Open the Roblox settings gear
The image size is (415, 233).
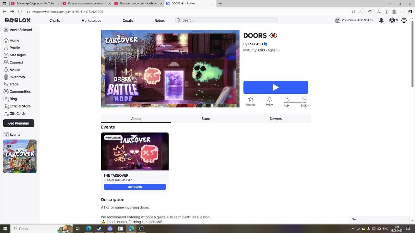point(404,20)
